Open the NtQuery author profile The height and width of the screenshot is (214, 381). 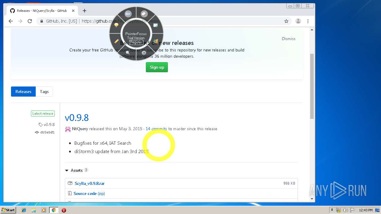tap(80, 129)
